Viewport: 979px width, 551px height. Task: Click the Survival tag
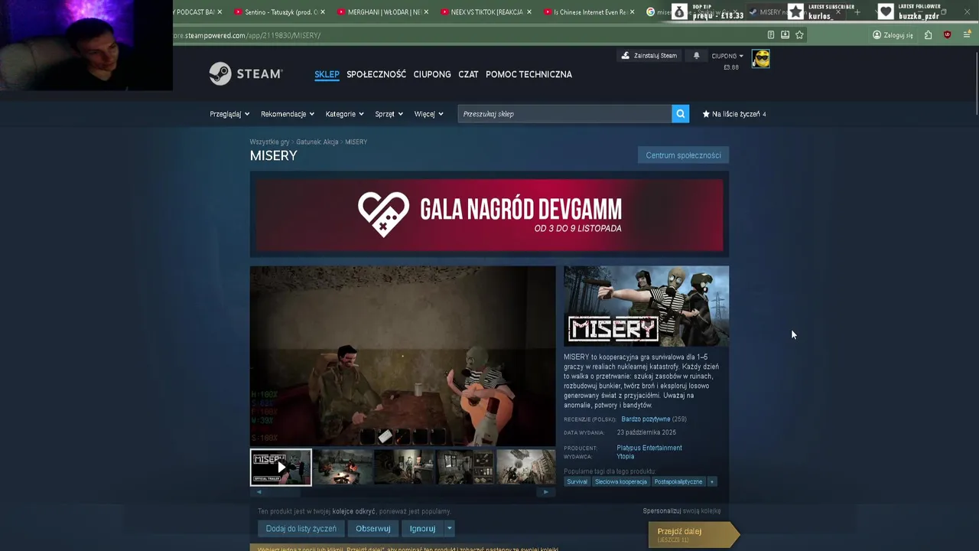click(x=577, y=481)
